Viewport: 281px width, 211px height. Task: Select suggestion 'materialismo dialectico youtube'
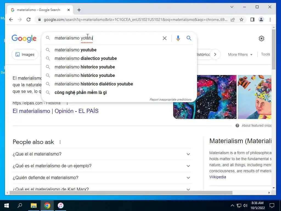pyautogui.click(x=119, y=58)
